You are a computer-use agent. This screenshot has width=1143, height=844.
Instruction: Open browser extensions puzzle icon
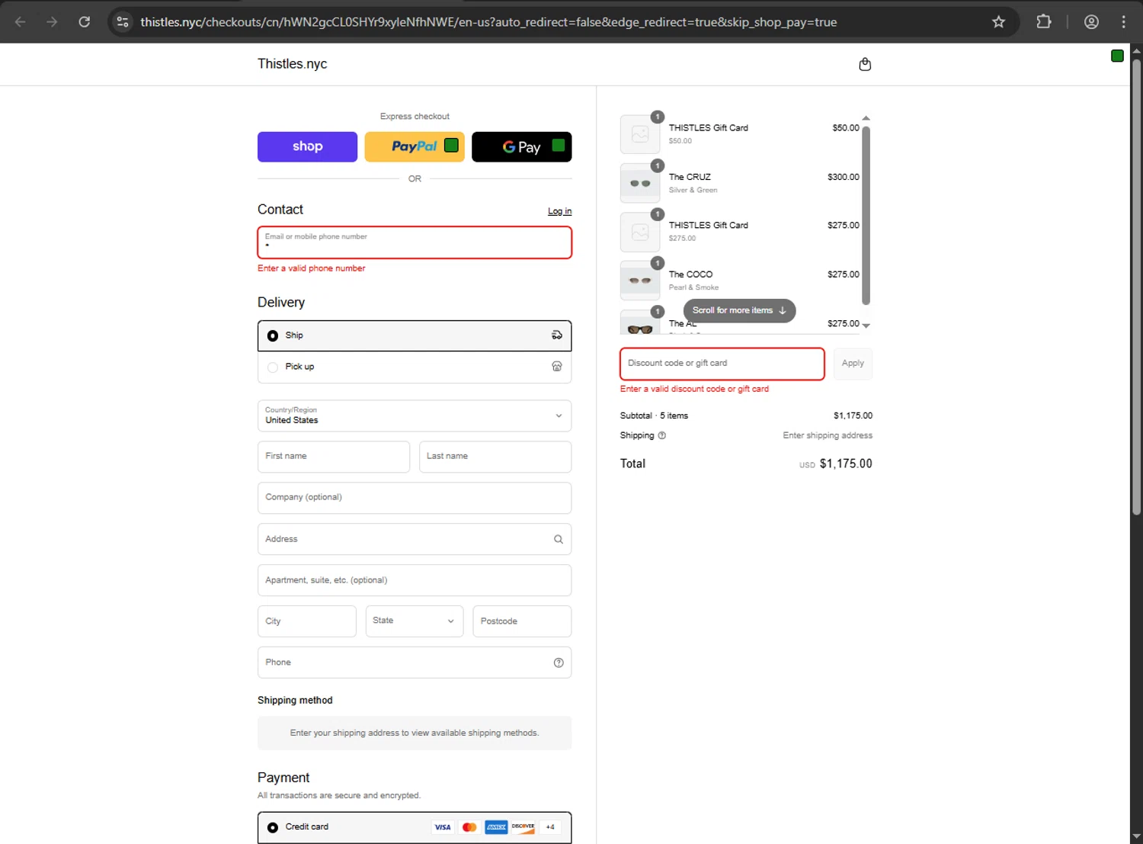1044,22
